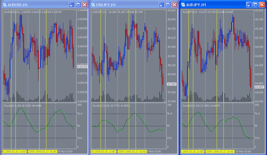Click the AUDUSD,H1 OHLC quote line in chart
The image size is (267, 155).
tap(33, 12)
